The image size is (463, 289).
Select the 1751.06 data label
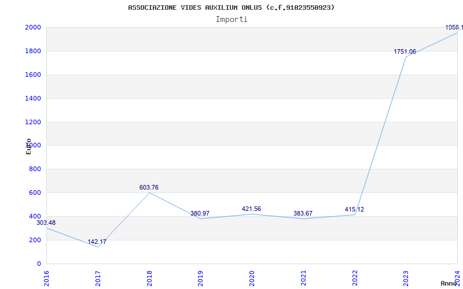405,52
